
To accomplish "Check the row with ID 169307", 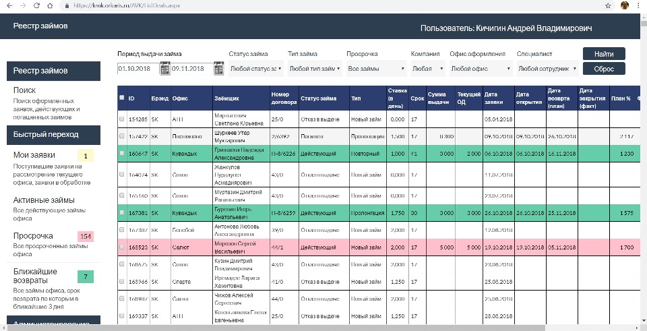I will [x=121, y=315].
